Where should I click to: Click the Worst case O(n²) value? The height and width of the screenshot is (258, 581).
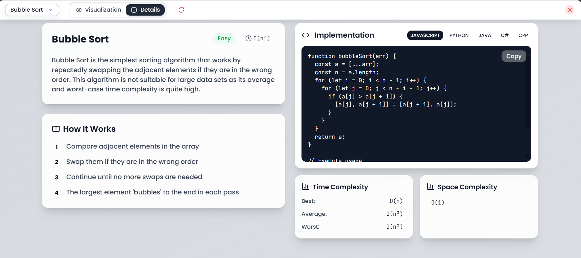394,227
